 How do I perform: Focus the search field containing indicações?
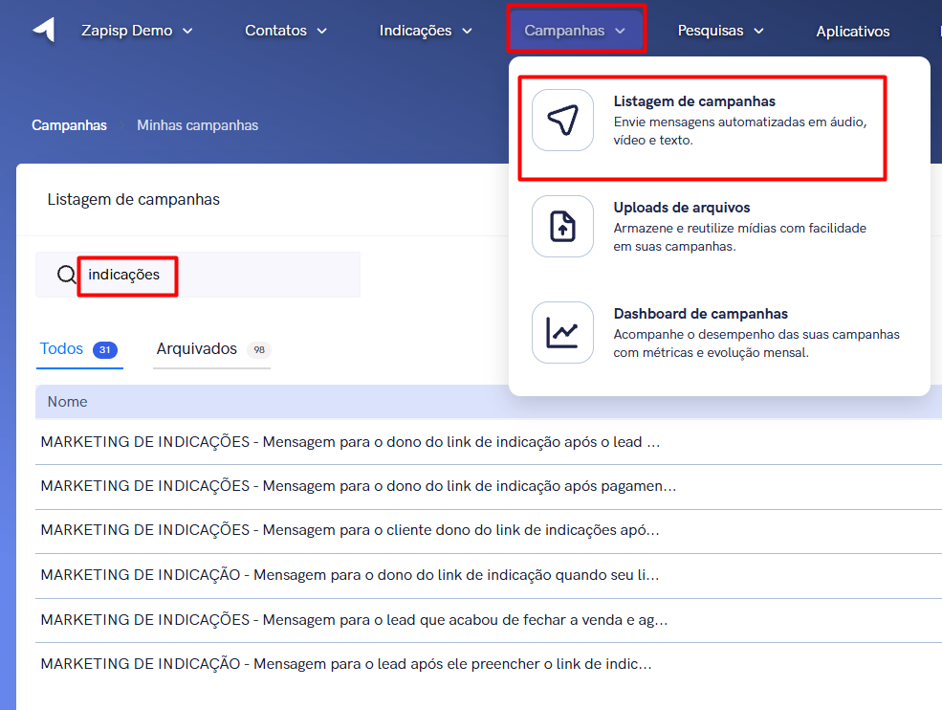pyautogui.click(x=198, y=275)
